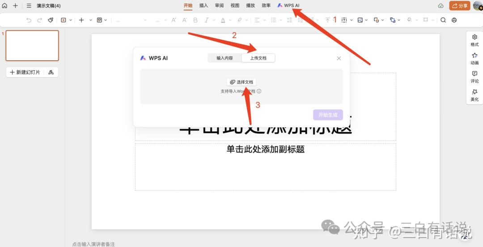Click the bullet list icon
This screenshot has height=247, width=483.
point(273,20)
